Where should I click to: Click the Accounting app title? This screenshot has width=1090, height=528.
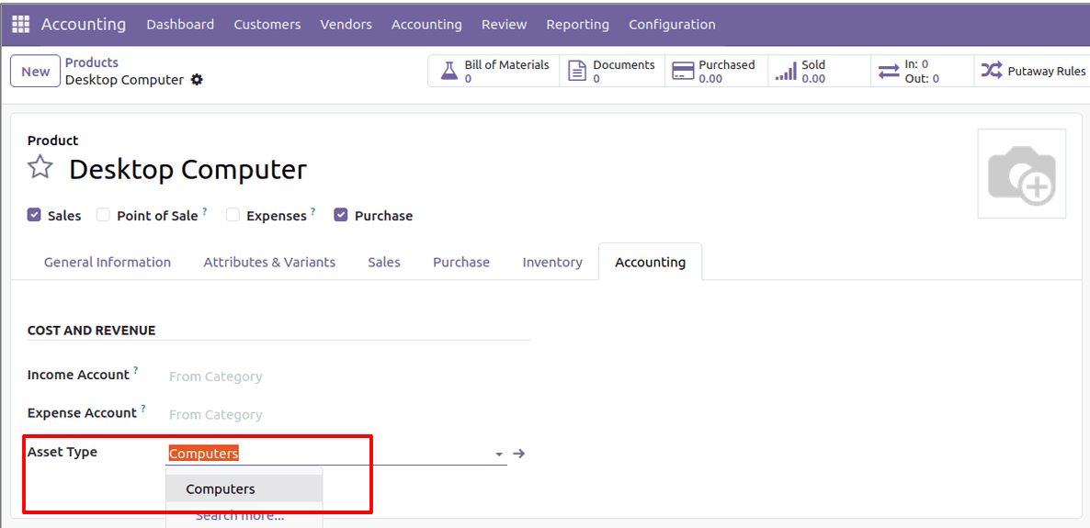pyautogui.click(x=84, y=24)
